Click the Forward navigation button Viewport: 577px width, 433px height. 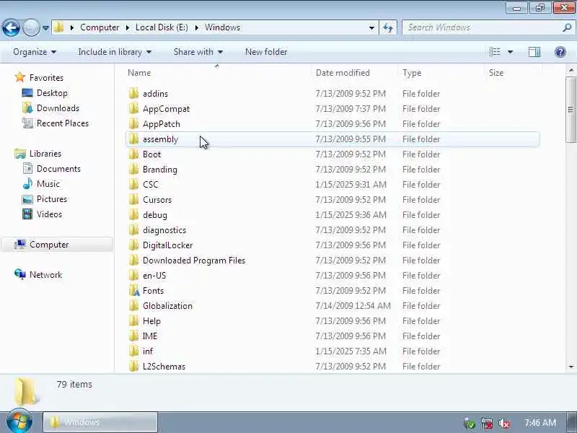pos(31,27)
